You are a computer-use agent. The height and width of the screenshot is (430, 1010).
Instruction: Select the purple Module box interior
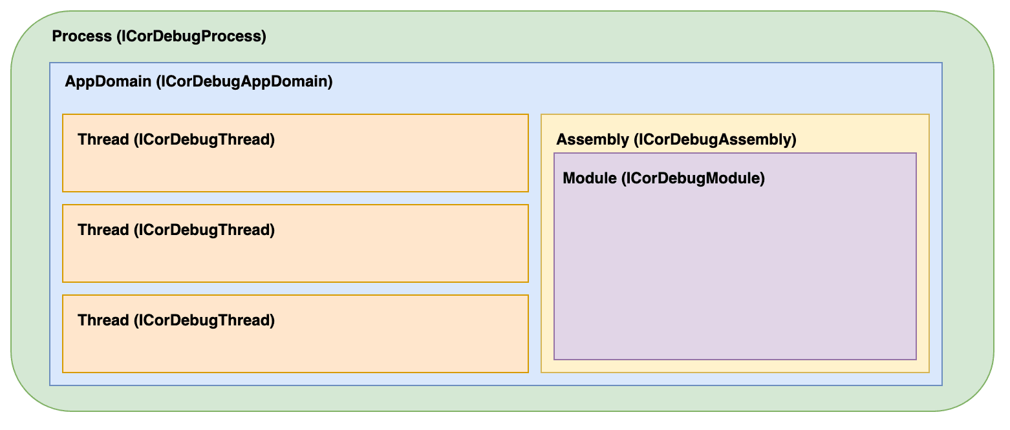735,271
